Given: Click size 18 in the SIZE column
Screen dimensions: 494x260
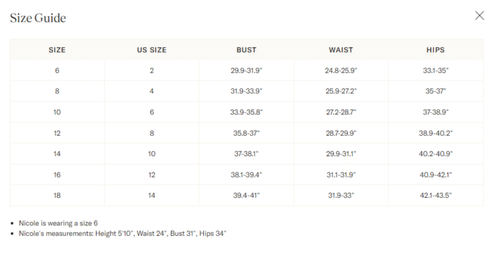Looking at the screenshot, I should [x=57, y=195].
